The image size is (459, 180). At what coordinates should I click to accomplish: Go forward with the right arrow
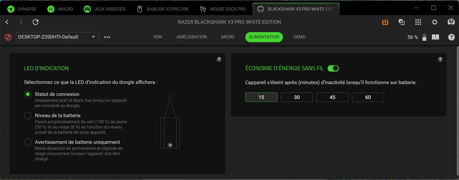[21, 22]
